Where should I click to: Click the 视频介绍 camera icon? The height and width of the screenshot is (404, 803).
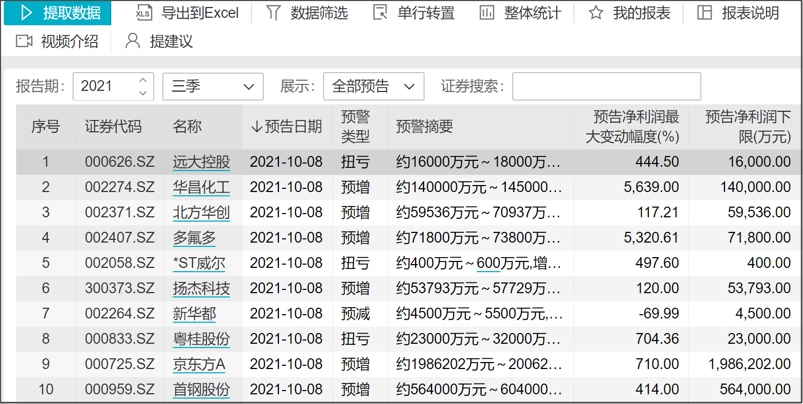(x=24, y=41)
